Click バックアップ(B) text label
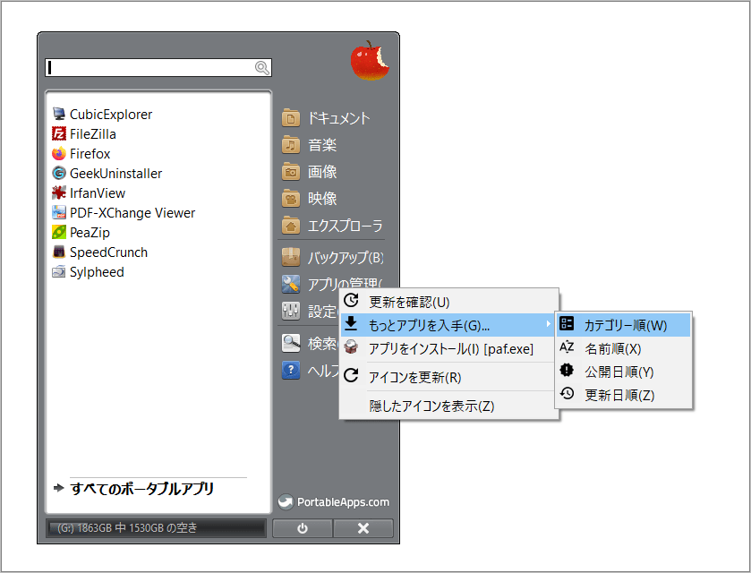This screenshot has width=751, height=573. 346,257
